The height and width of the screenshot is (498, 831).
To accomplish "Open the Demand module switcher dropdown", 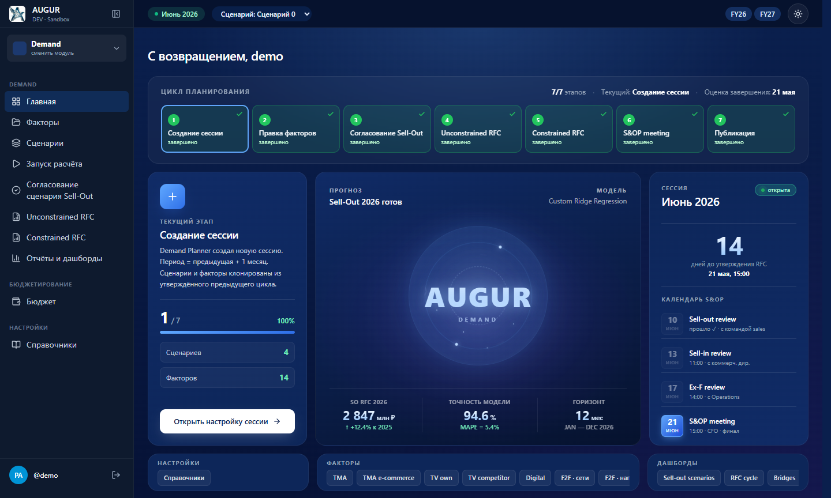I will pos(67,48).
